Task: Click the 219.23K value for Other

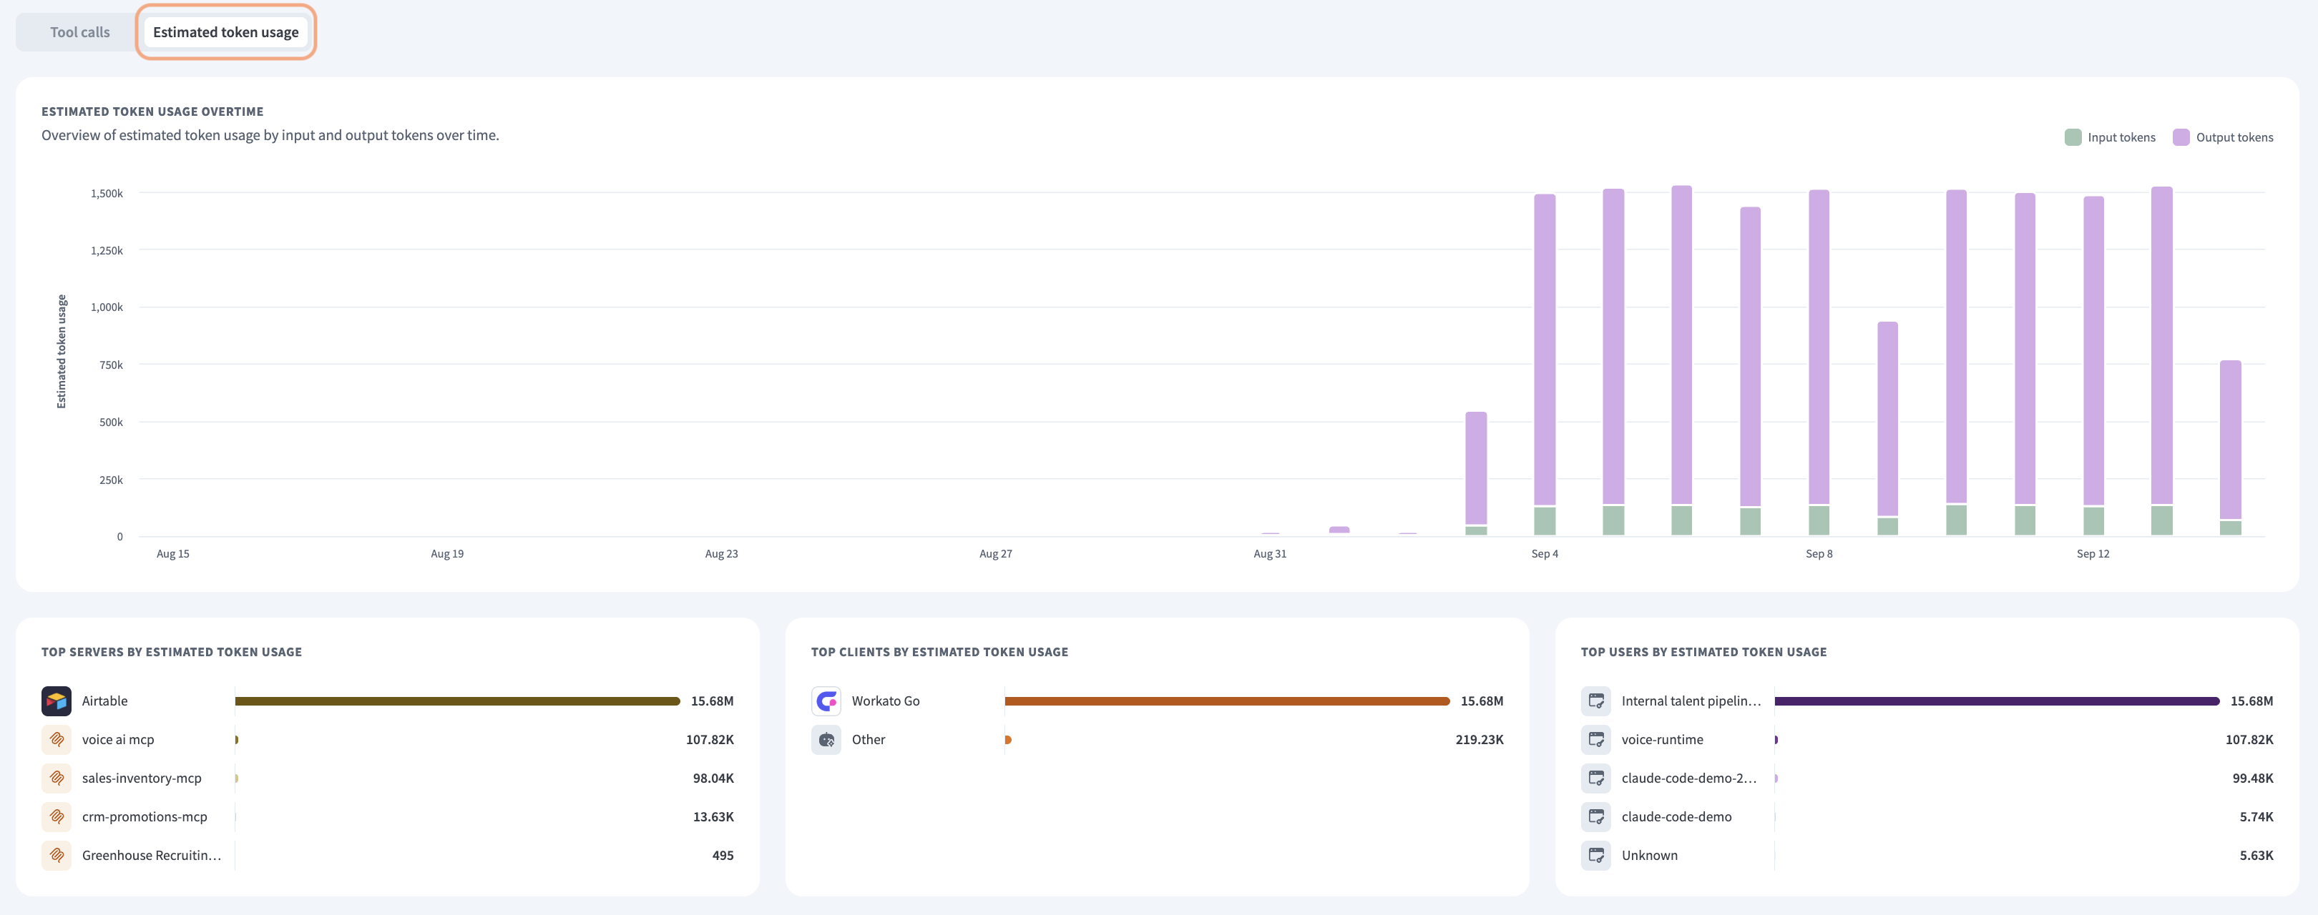Action: click(1480, 740)
